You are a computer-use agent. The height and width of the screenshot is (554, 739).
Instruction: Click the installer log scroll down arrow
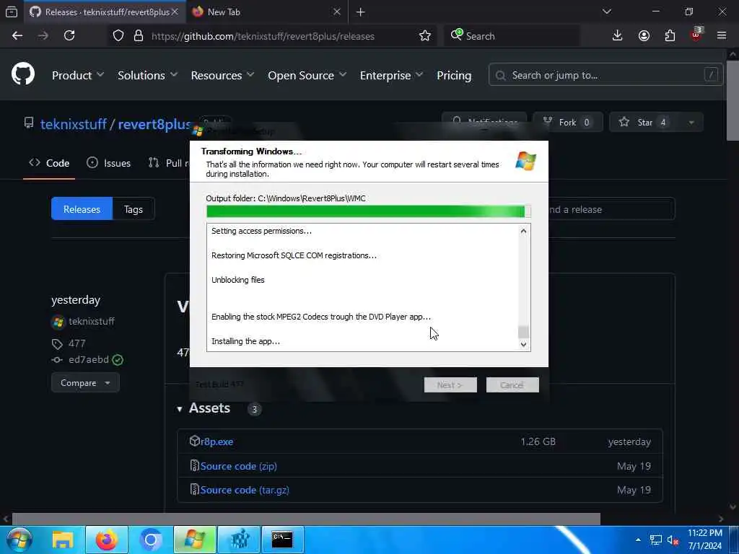524,344
